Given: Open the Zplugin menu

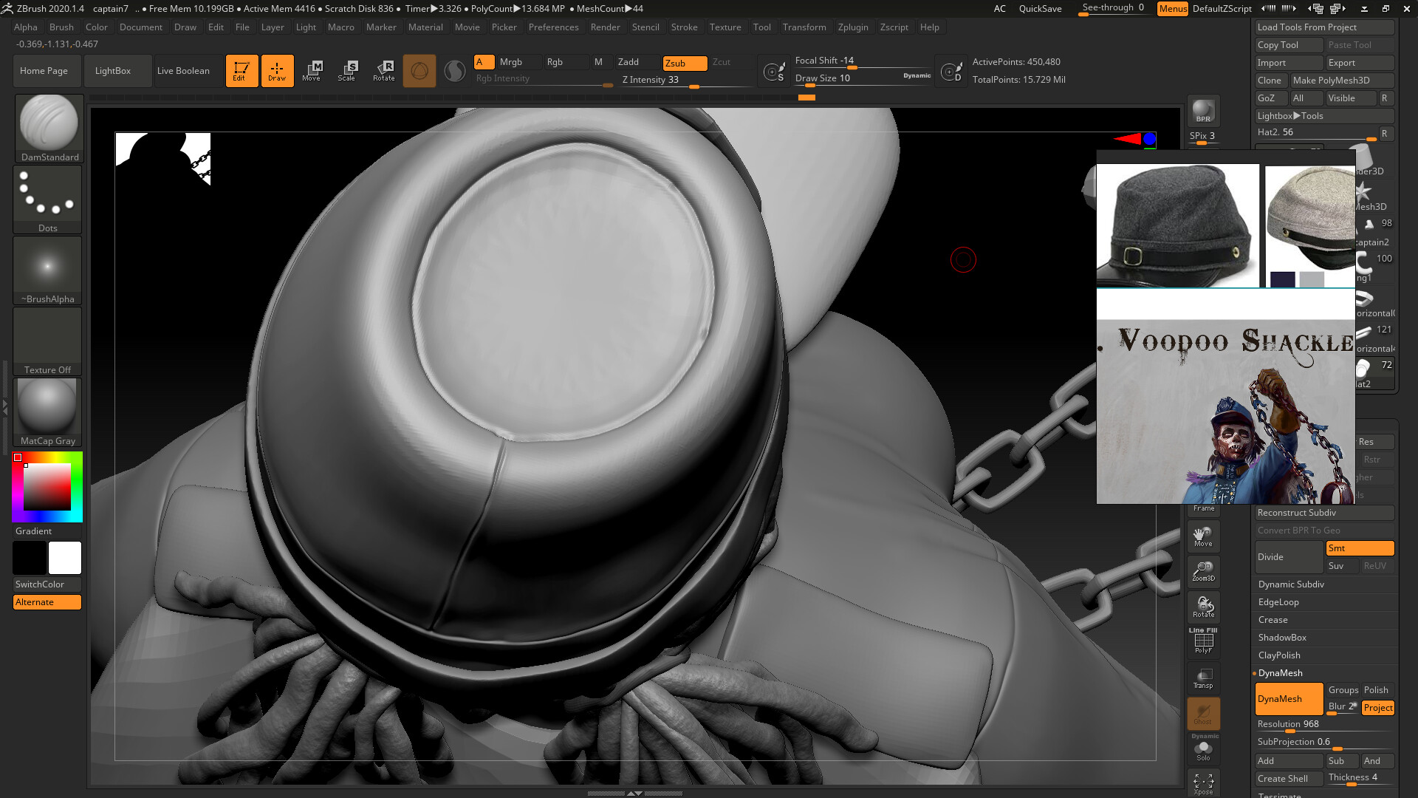Looking at the screenshot, I should (852, 27).
